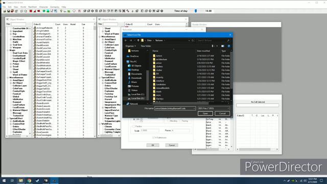Select the architecture folder in file list
This screenshot has height=184, width=327.
click(161, 59)
